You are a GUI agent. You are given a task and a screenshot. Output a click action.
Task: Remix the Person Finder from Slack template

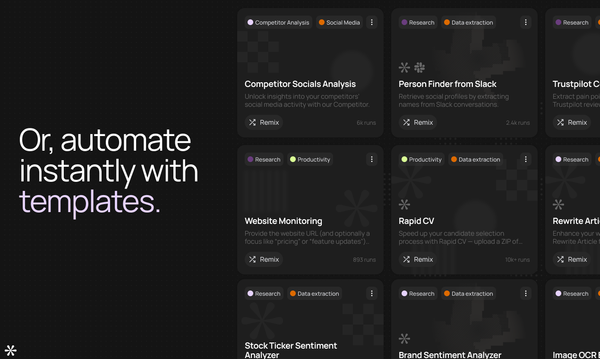click(x=418, y=122)
